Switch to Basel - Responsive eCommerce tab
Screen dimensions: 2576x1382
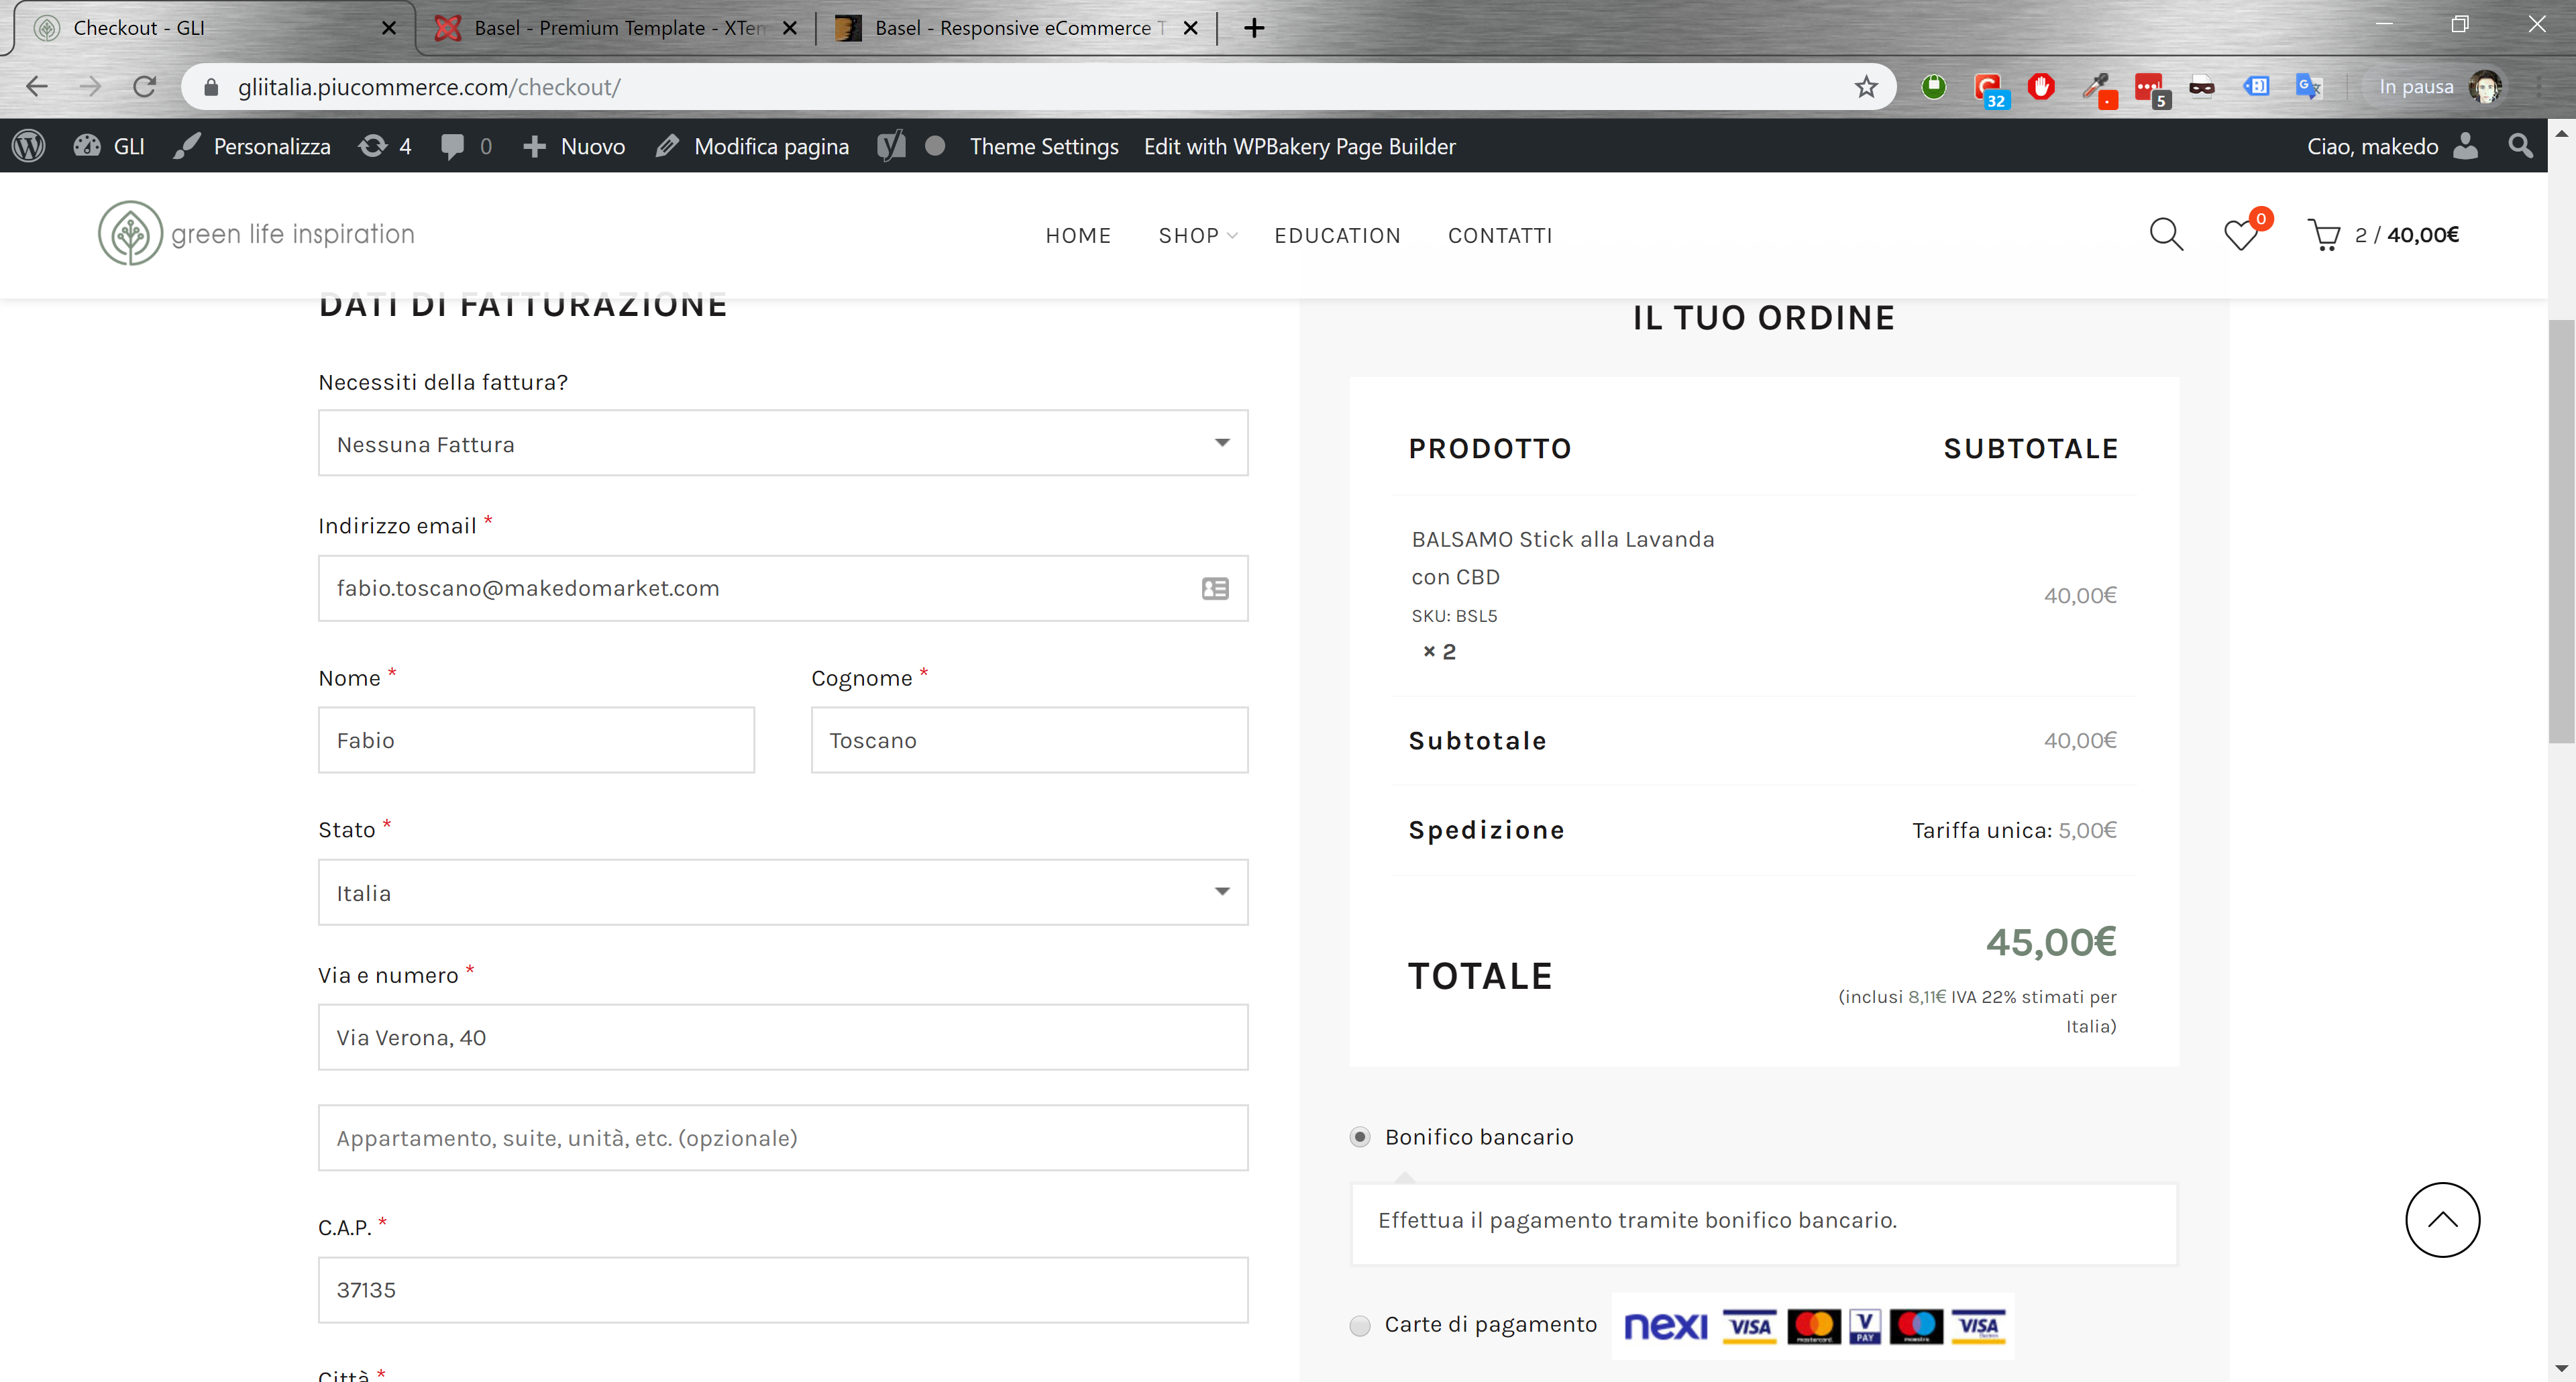[x=1018, y=28]
